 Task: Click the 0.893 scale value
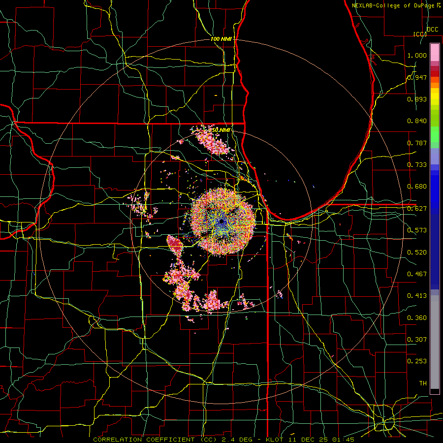(x=417, y=99)
